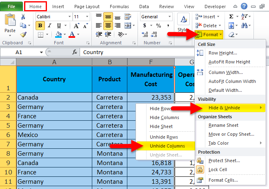Viewport: 269px width, 189px height.
Task: Select Unhide Columns from the submenu
Action: 167,146
